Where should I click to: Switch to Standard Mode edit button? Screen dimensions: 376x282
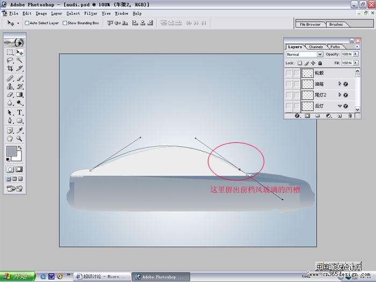[x=10, y=169]
